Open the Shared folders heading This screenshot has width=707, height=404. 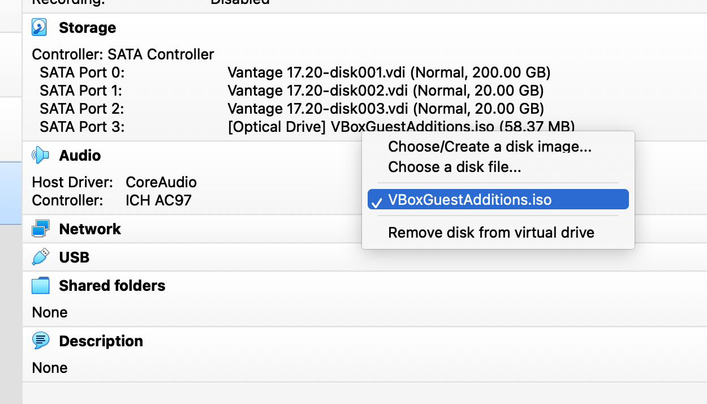112,286
